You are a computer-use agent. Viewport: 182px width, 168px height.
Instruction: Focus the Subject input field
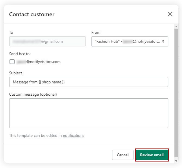(x=89, y=82)
